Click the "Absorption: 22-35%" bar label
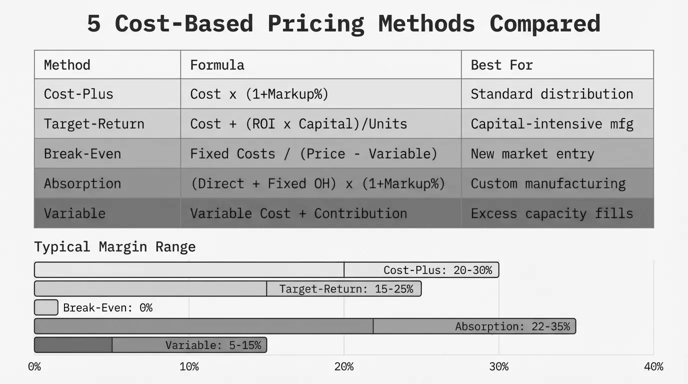 512,327
